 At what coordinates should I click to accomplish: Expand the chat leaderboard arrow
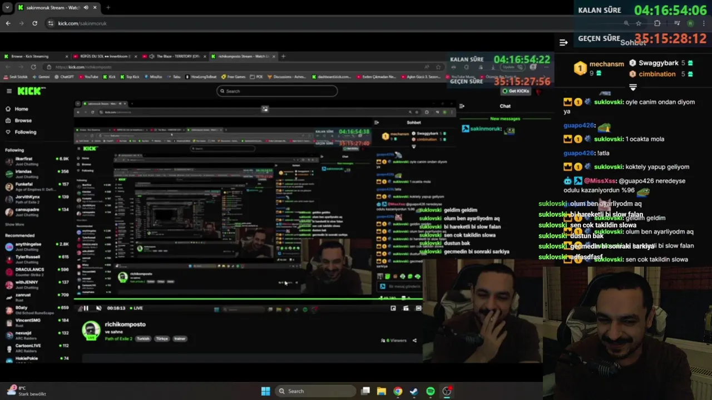pyautogui.click(x=632, y=87)
